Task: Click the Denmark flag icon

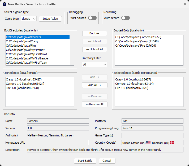Action: click(x=172, y=143)
